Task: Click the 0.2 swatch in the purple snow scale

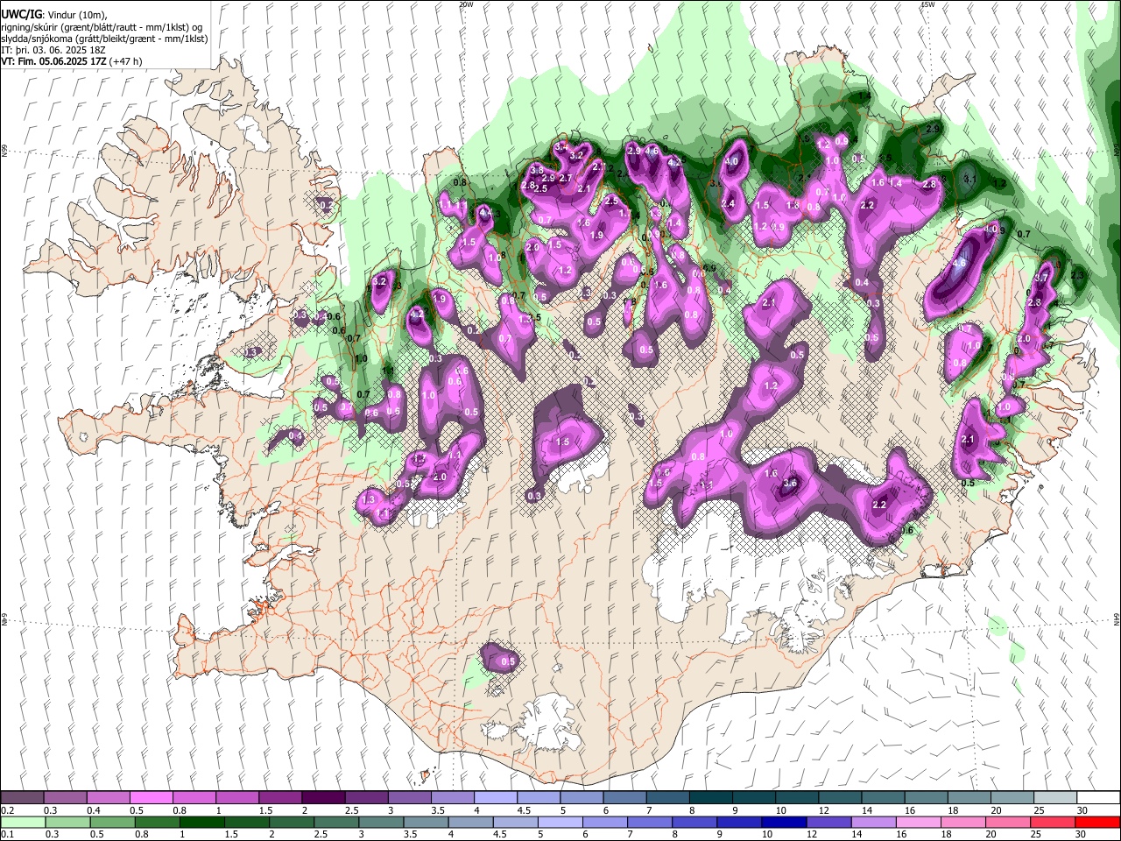Action: (22, 797)
